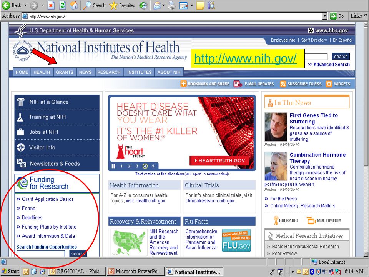Open the History icon in the toolbar
The image size is (369, 277).
(x=143, y=5)
